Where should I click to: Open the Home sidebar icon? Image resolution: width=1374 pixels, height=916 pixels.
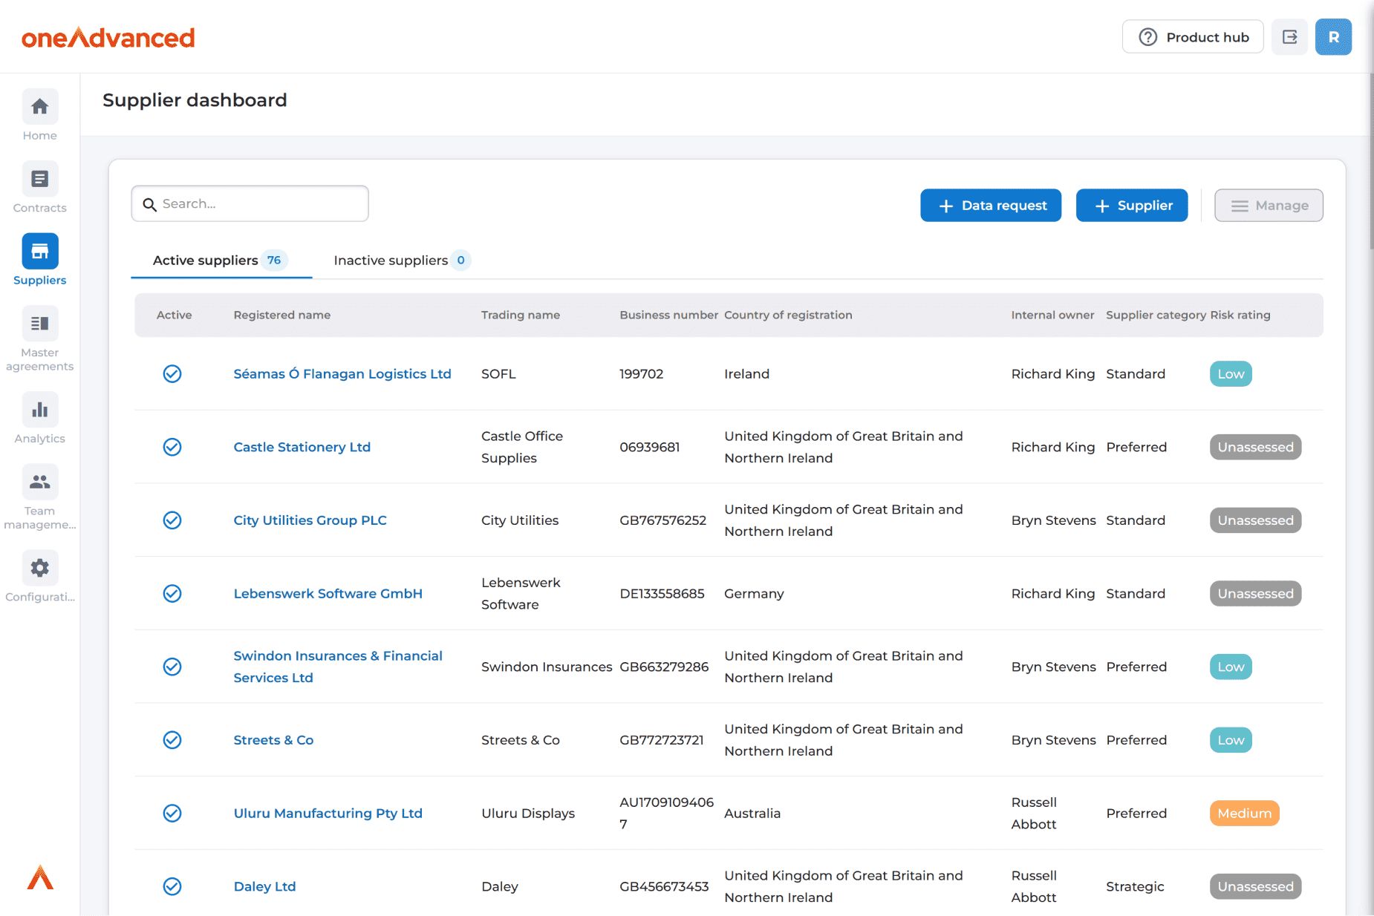click(40, 108)
